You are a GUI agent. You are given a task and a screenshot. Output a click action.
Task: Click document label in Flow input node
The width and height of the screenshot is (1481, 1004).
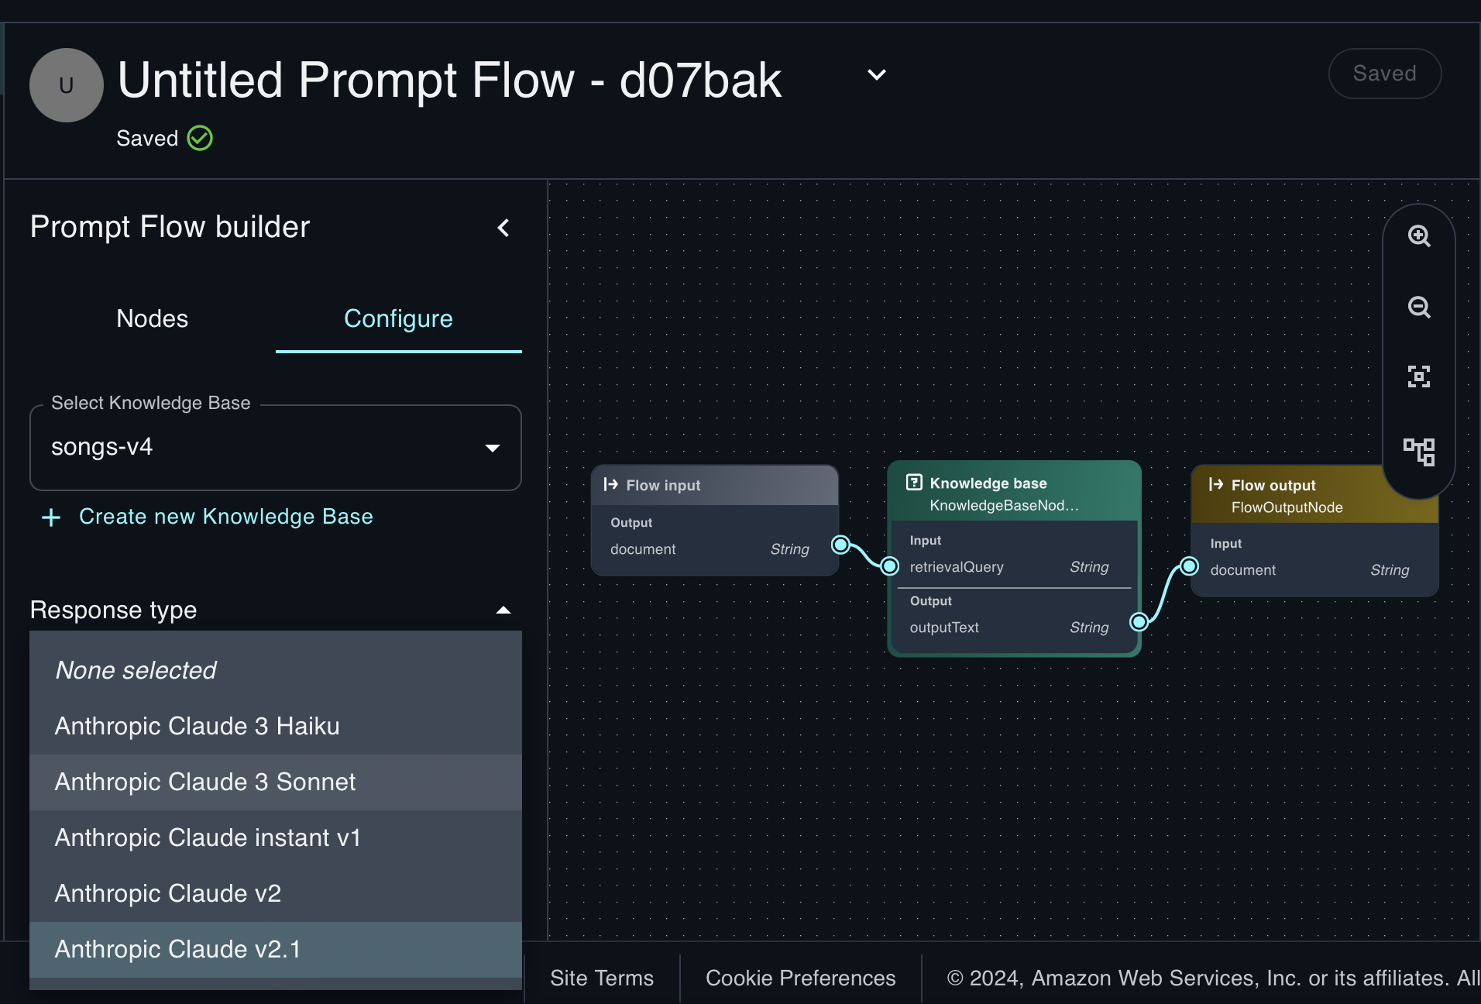pos(643,549)
